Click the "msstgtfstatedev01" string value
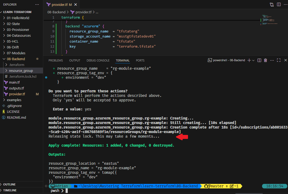The image size is (288, 194). pos(136,36)
